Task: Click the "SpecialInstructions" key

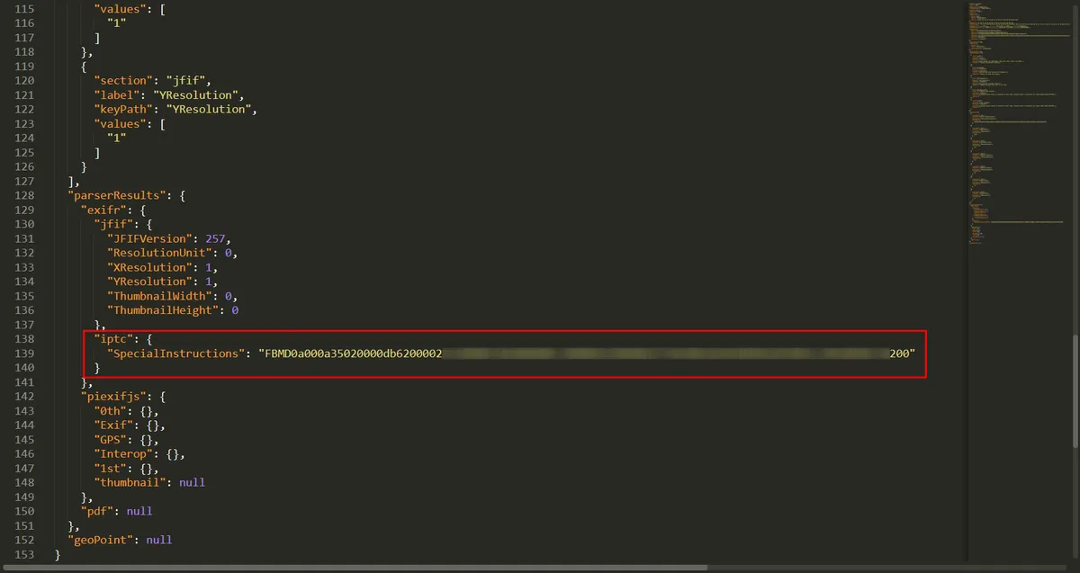Action: (x=176, y=354)
